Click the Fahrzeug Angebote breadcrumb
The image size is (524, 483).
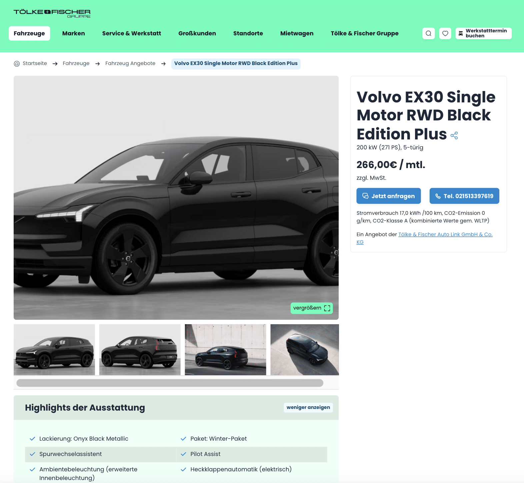pyautogui.click(x=130, y=63)
